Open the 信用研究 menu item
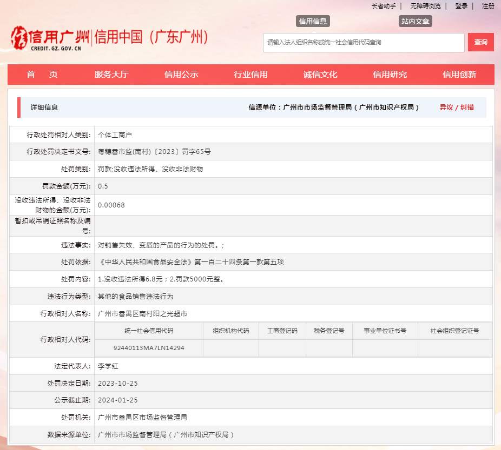Screen dimensions: 501x450 pos(390,75)
